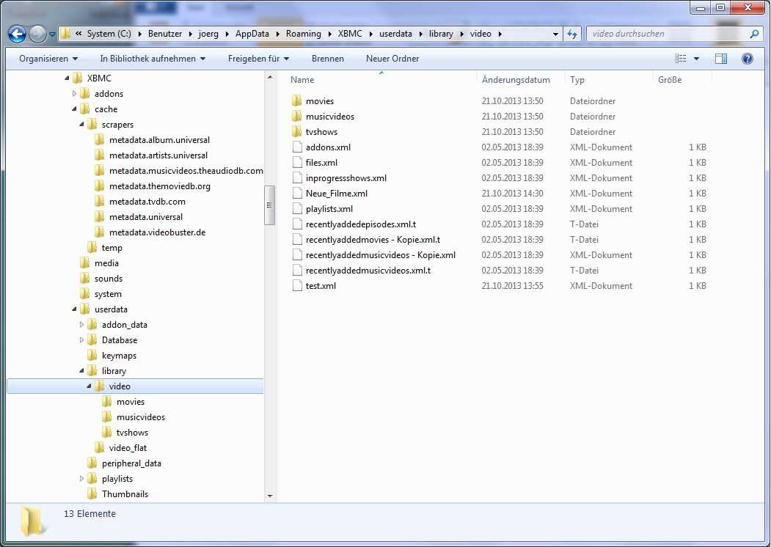This screenshot has height=547, width=771.
Task: Collapse the cache tree node
Action: click(74, 109)
